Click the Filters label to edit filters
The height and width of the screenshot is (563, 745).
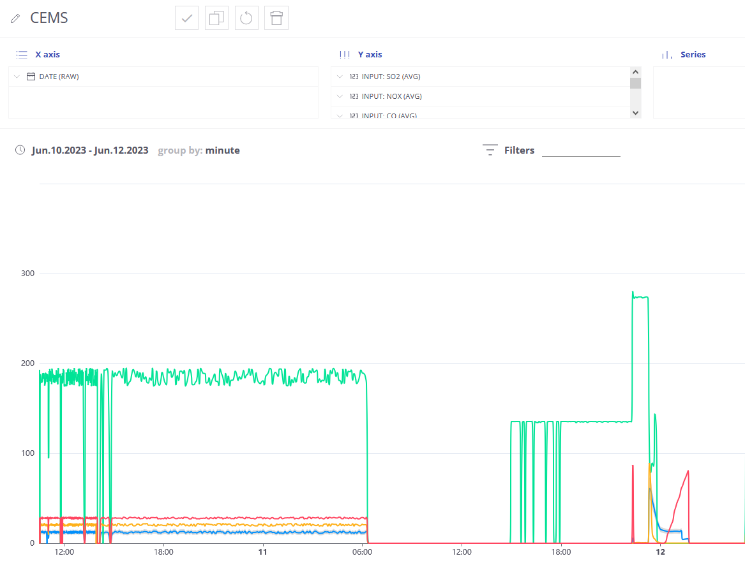pyautogui.click(x=519, y=150)
